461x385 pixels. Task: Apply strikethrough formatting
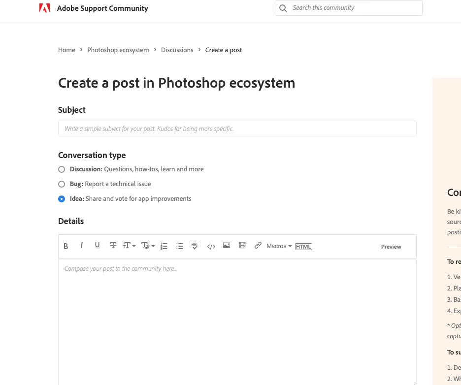[113, 245]
